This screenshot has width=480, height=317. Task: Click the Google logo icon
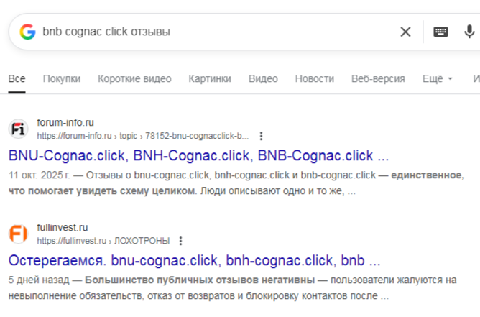28,32
